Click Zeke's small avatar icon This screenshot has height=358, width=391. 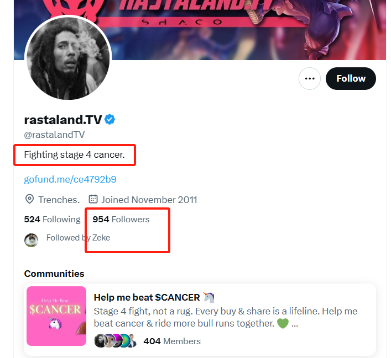(x=31, y=240)
